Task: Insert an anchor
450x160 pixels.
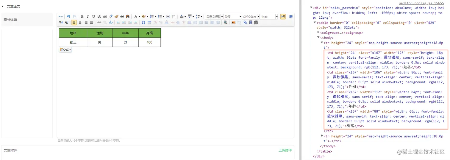Action: [111, 22]
